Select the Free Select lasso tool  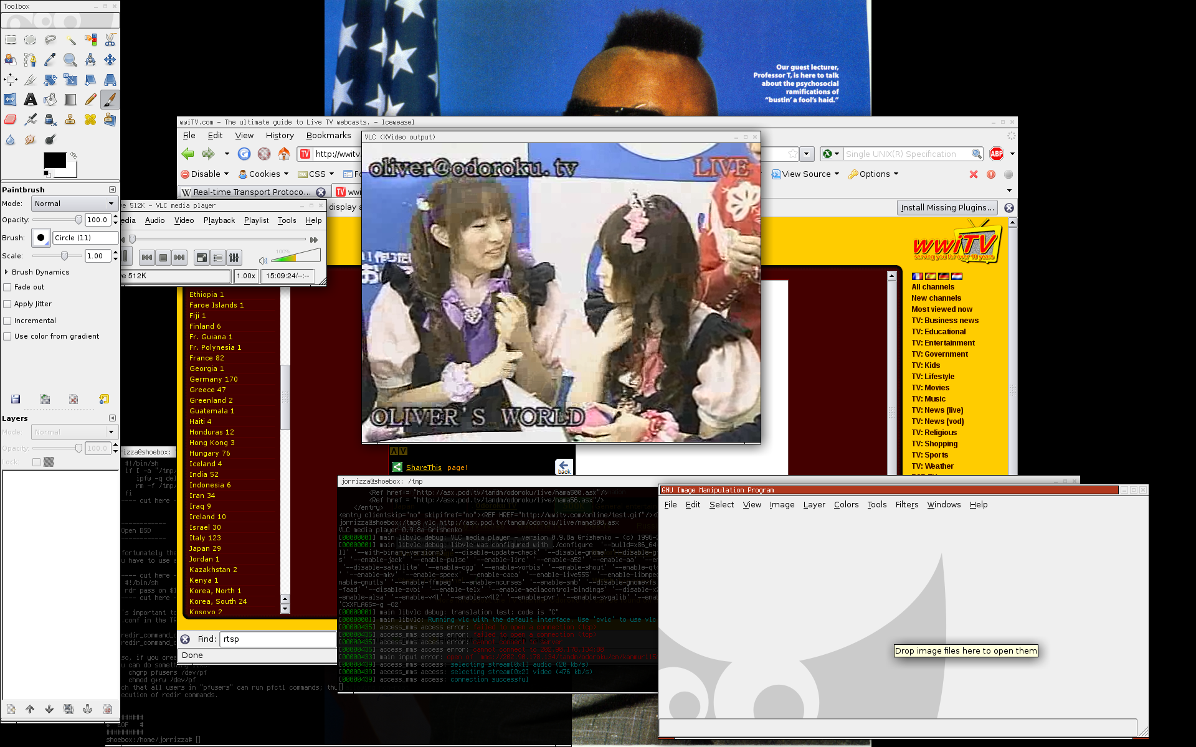click(50, 40)
